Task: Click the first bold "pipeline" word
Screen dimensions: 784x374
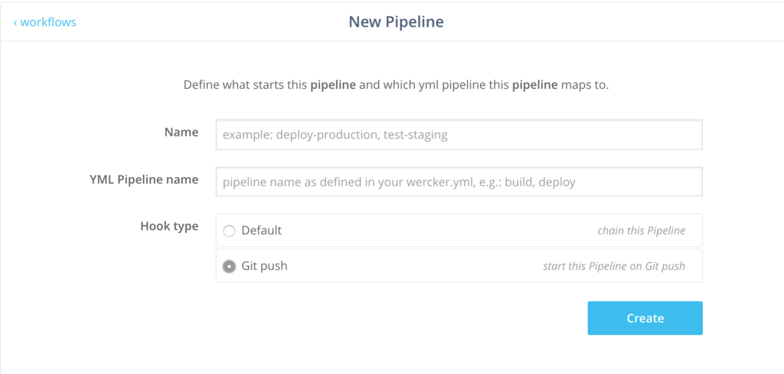Action: [333, 85]
